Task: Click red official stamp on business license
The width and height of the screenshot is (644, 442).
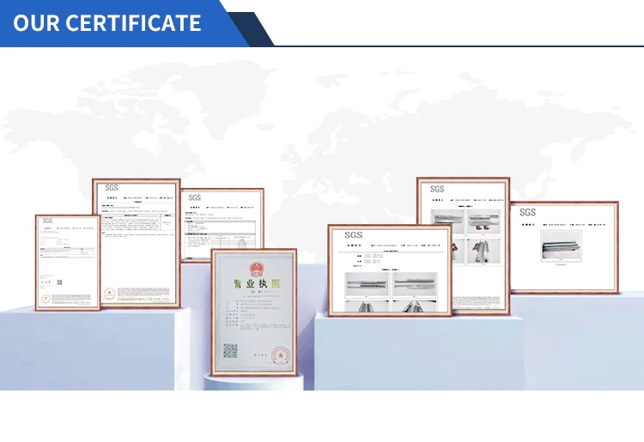Action: click(x=279, y=353)
